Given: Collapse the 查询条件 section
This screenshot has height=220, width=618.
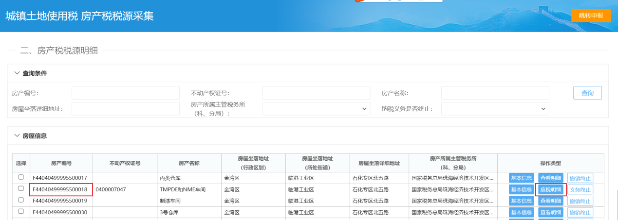Looking at the screenshot, I should tap(17, 73).
